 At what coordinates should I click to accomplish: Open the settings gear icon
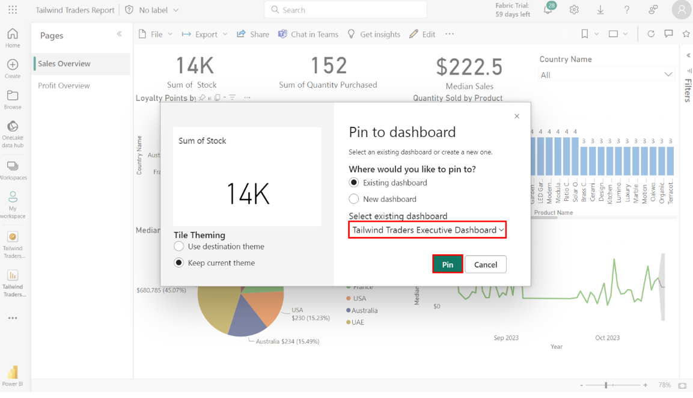(x=574, y=10)
